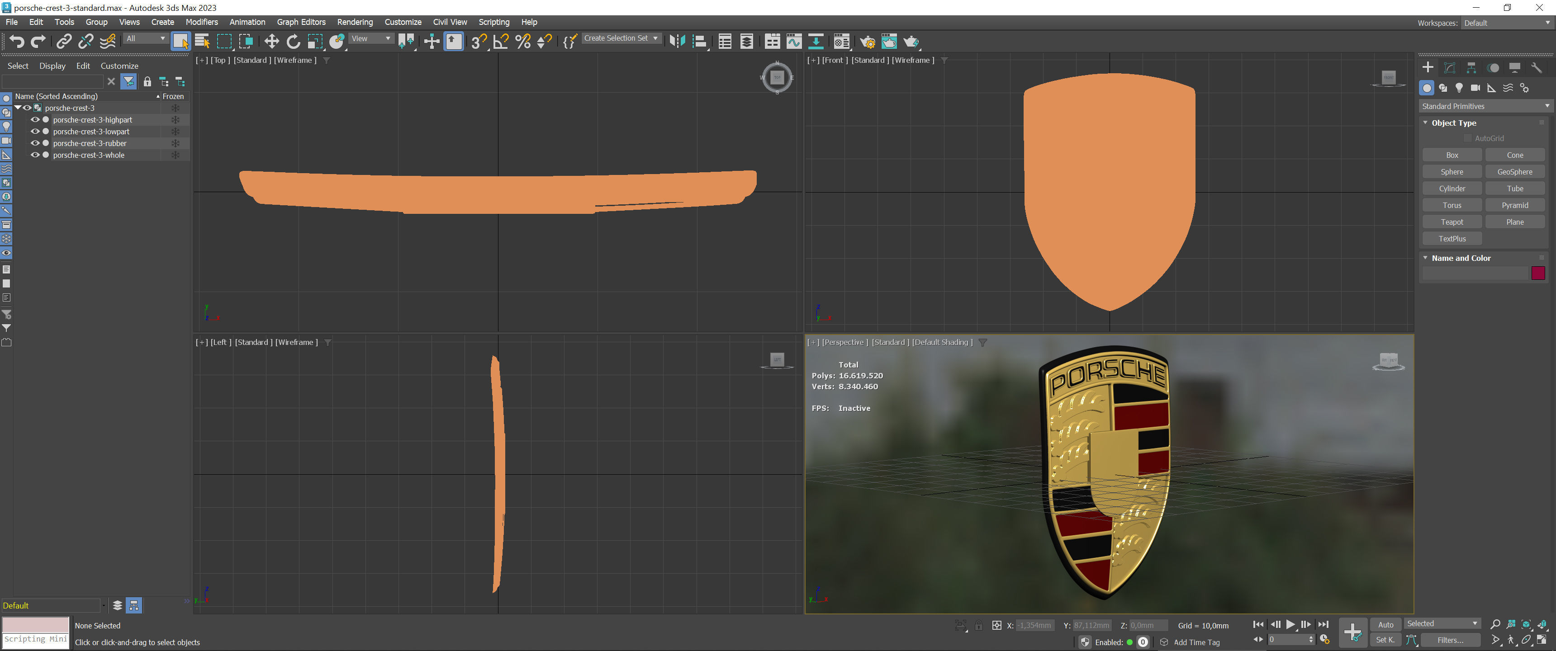Open the Modify command panel tab

(x=1450, y=68)
